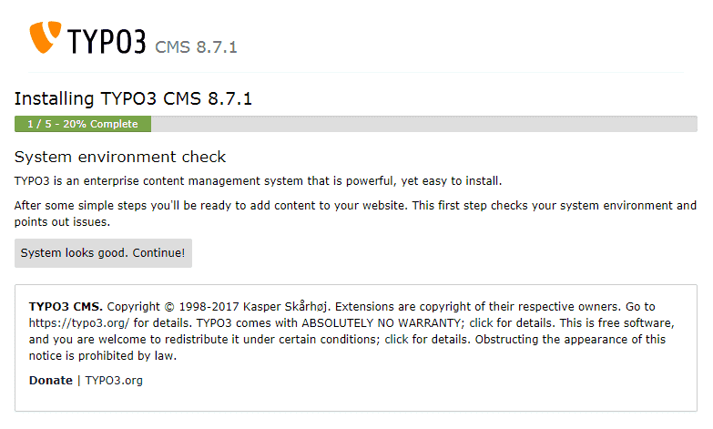This screenshot has height=429, width=713.
Task: Click the ABSOLUTELY NO WARRANTY text
Action: [x=381, y=323]
